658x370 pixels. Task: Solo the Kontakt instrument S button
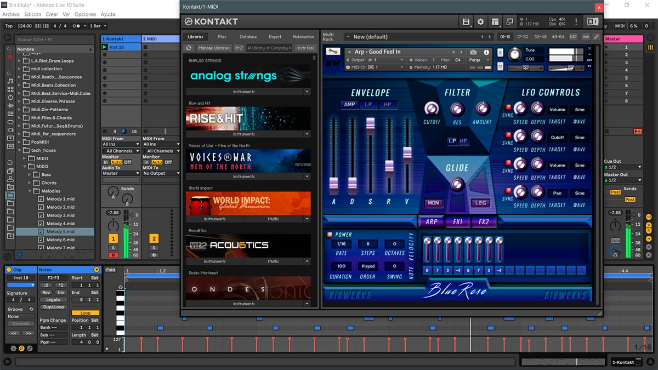(501, 53)
